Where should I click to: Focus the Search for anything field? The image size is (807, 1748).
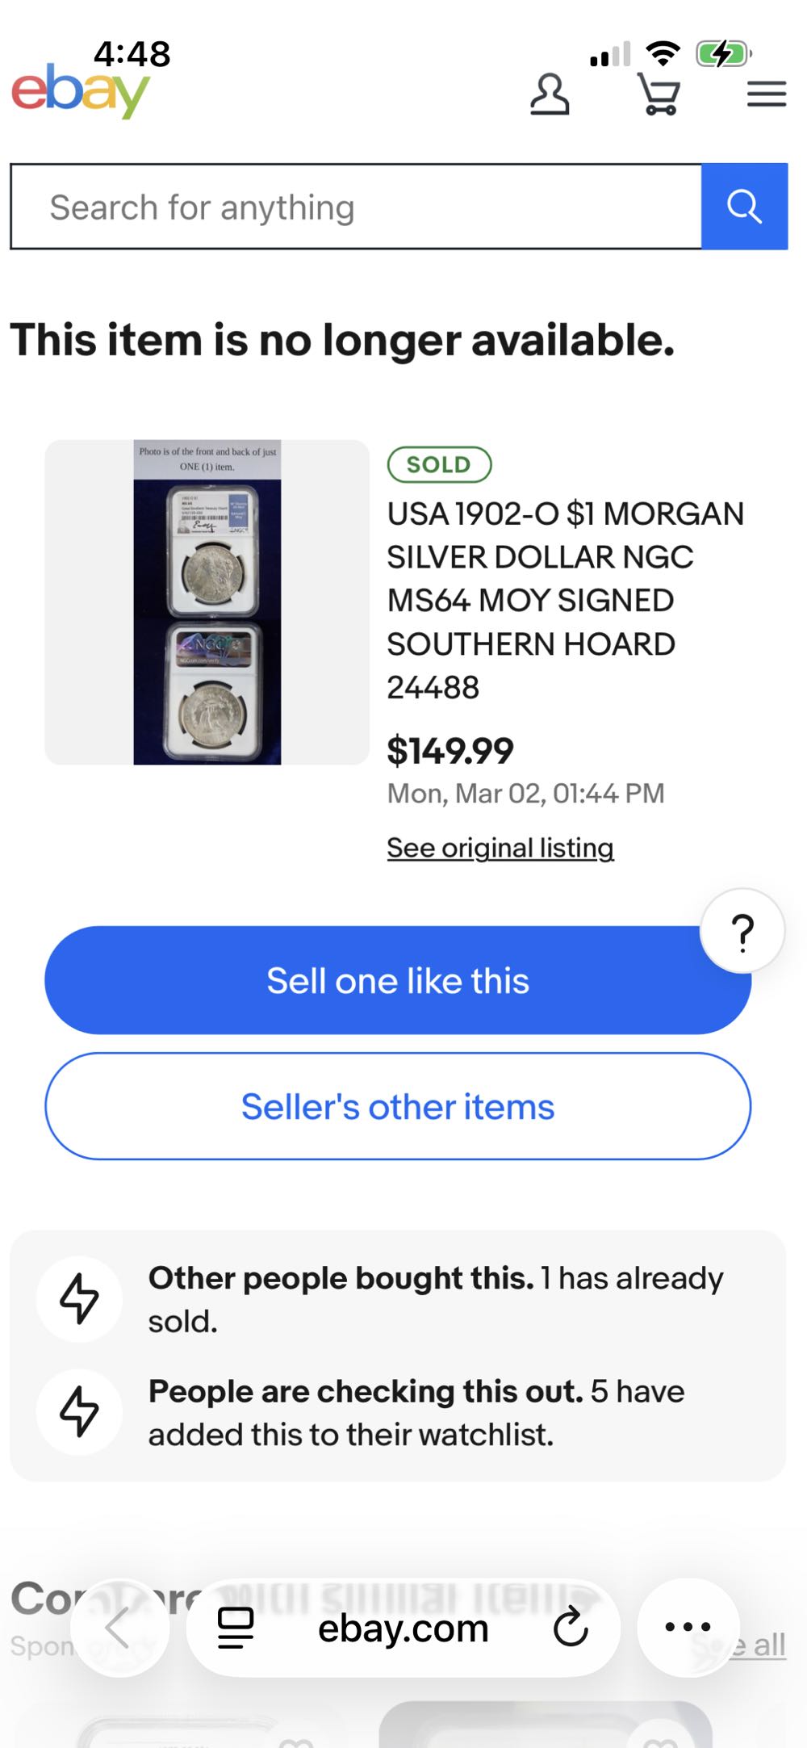[x=355, y=207]
